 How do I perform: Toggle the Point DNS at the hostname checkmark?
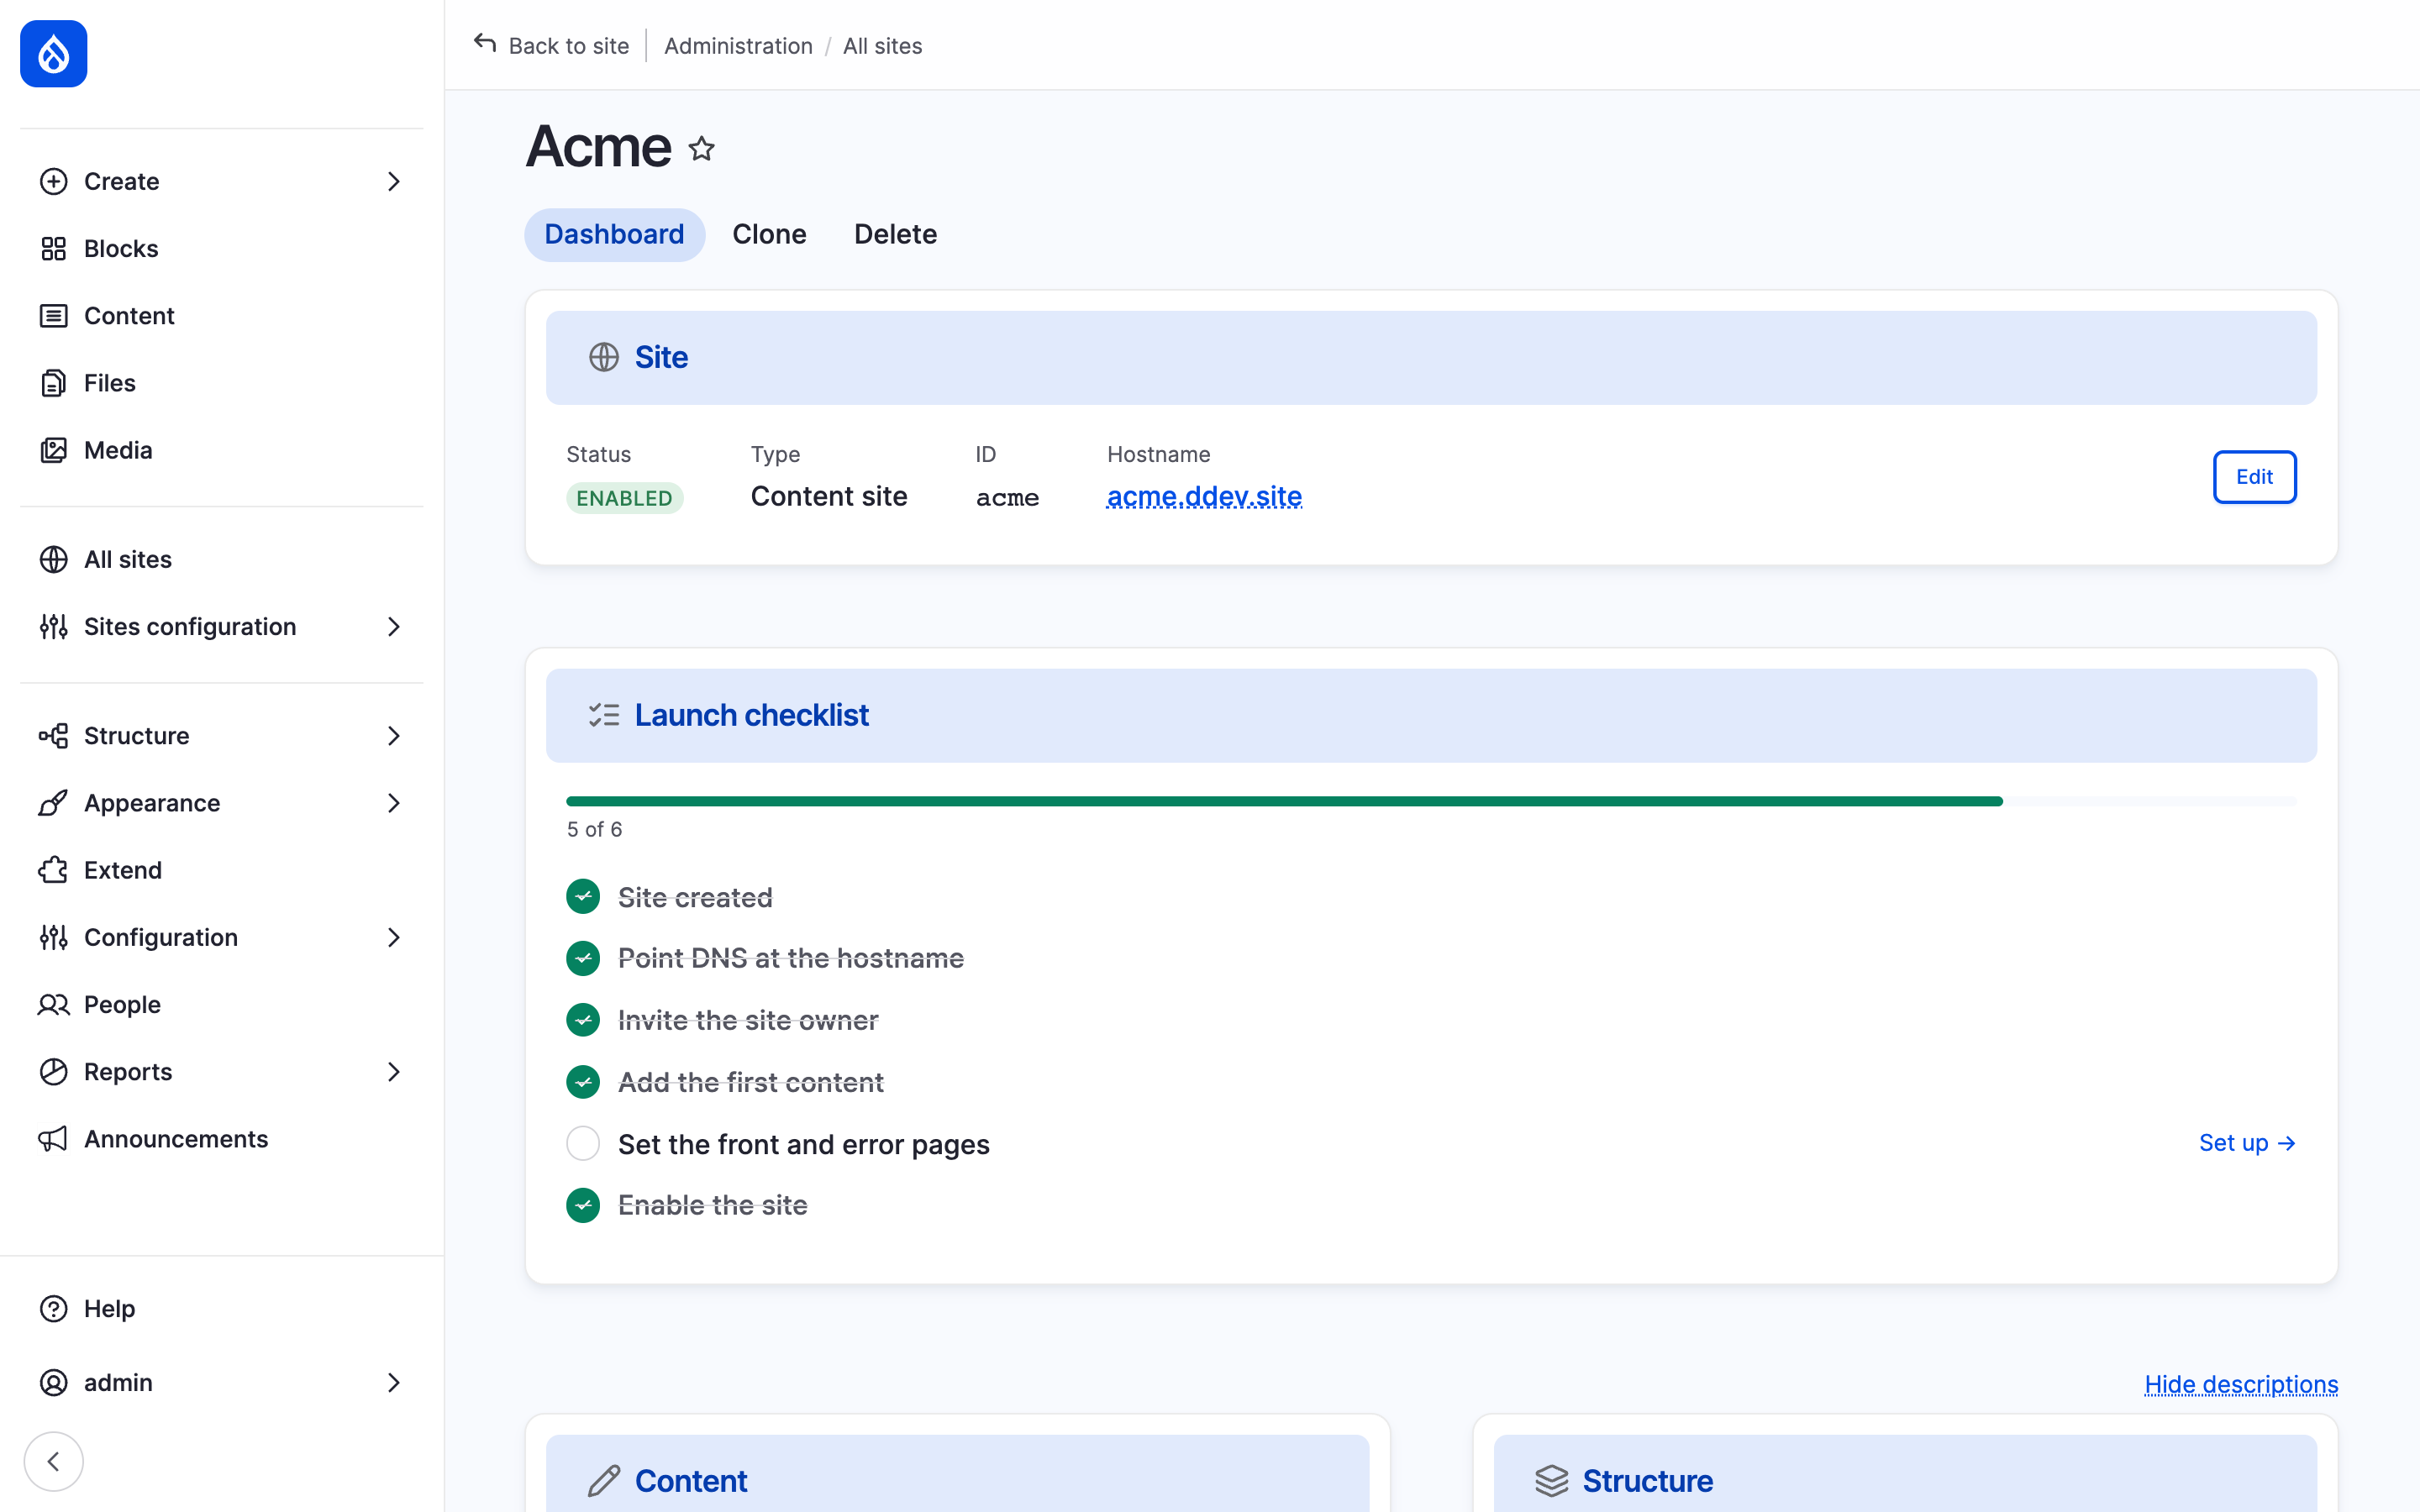pyautogui.click(x=583, y=958)
